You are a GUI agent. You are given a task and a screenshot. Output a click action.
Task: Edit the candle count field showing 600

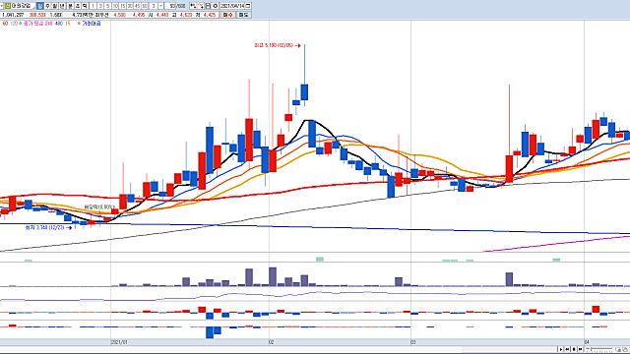181,6
